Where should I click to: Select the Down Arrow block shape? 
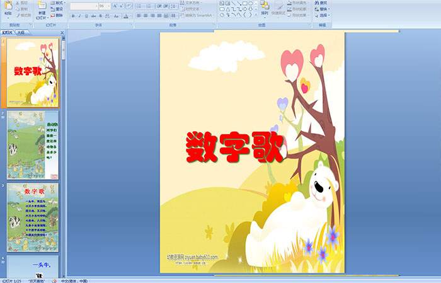point(250,9)
